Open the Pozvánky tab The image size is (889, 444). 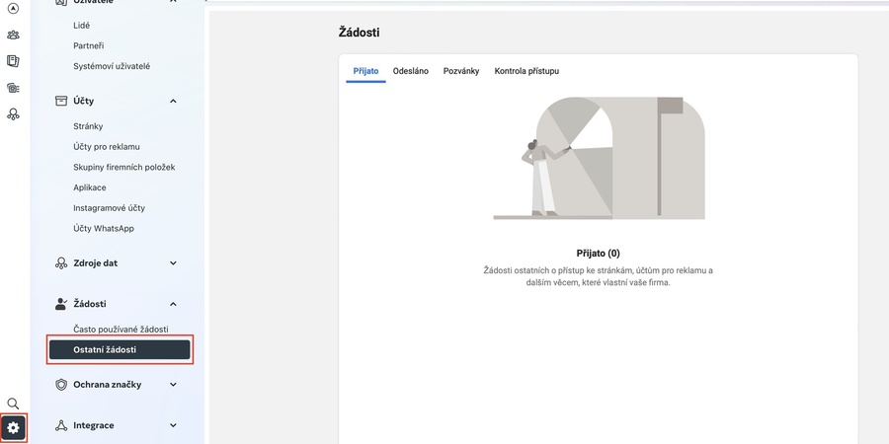point(461,71)
